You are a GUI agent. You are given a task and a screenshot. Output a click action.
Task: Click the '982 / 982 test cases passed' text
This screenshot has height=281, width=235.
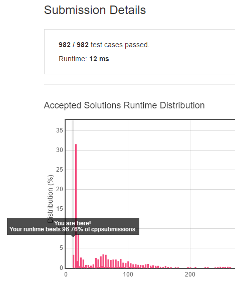click(104, 45)
